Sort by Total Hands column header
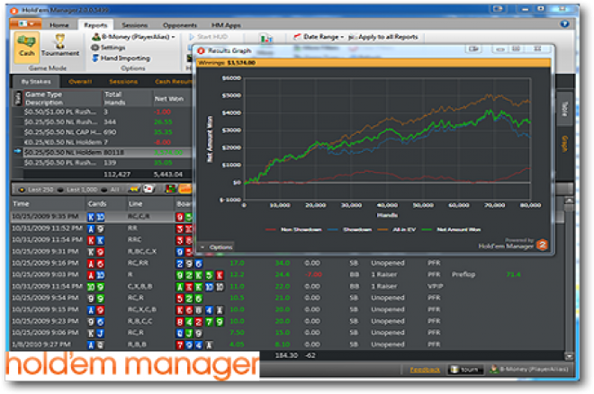The width and height of the screenshot is (594, 394). click(x=128, y=98)
